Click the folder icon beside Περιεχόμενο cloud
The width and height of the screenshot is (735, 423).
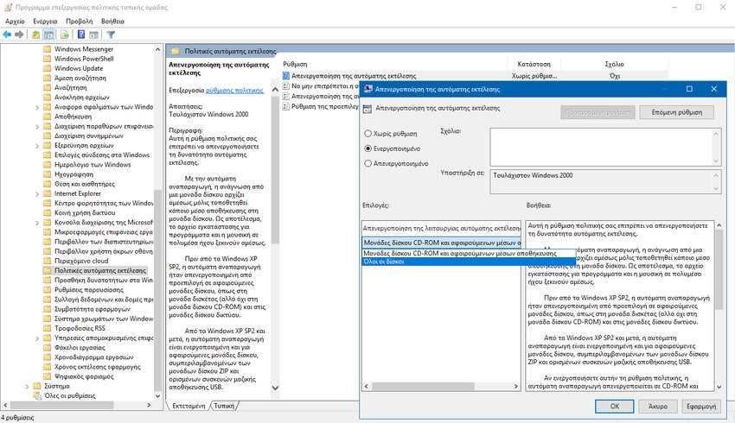47,261
